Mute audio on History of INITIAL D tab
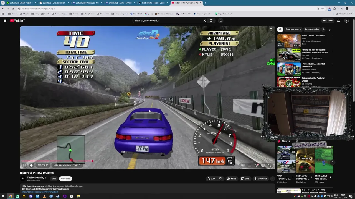This screenshot has width=355, height=199. click(197, 3)
